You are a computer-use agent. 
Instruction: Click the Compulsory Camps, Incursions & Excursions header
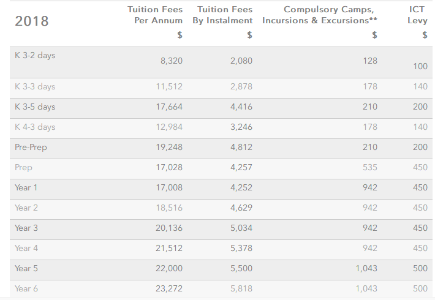(x=319, y=15)
